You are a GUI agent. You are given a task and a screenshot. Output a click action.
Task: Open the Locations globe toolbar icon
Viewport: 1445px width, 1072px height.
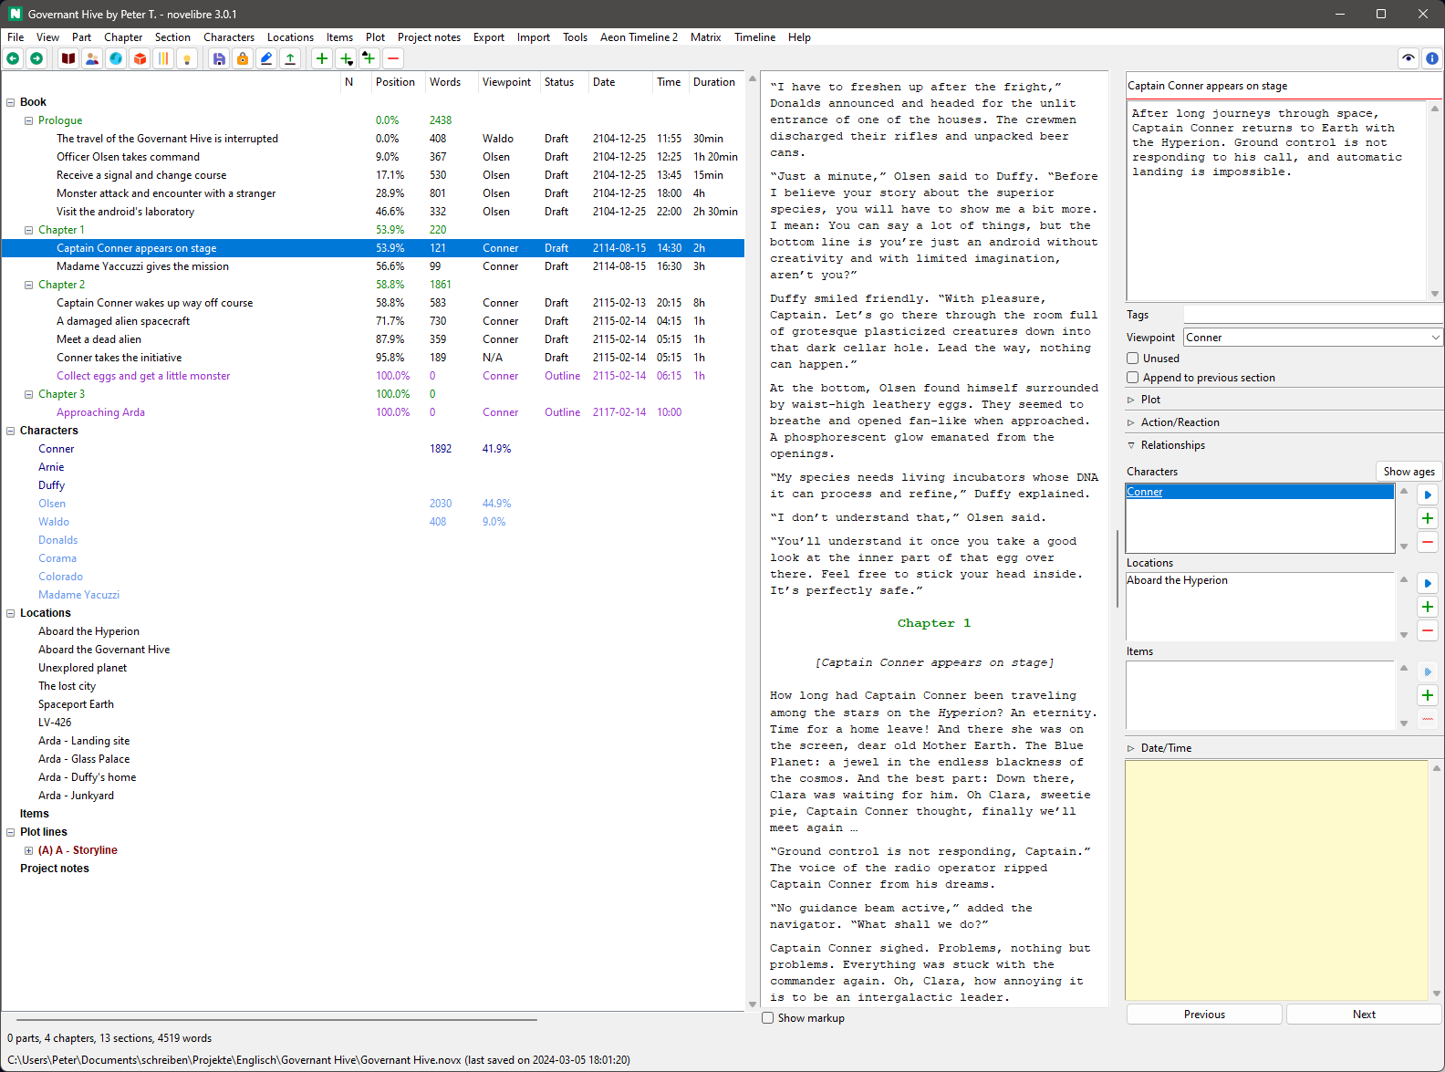tap(116, 58)
